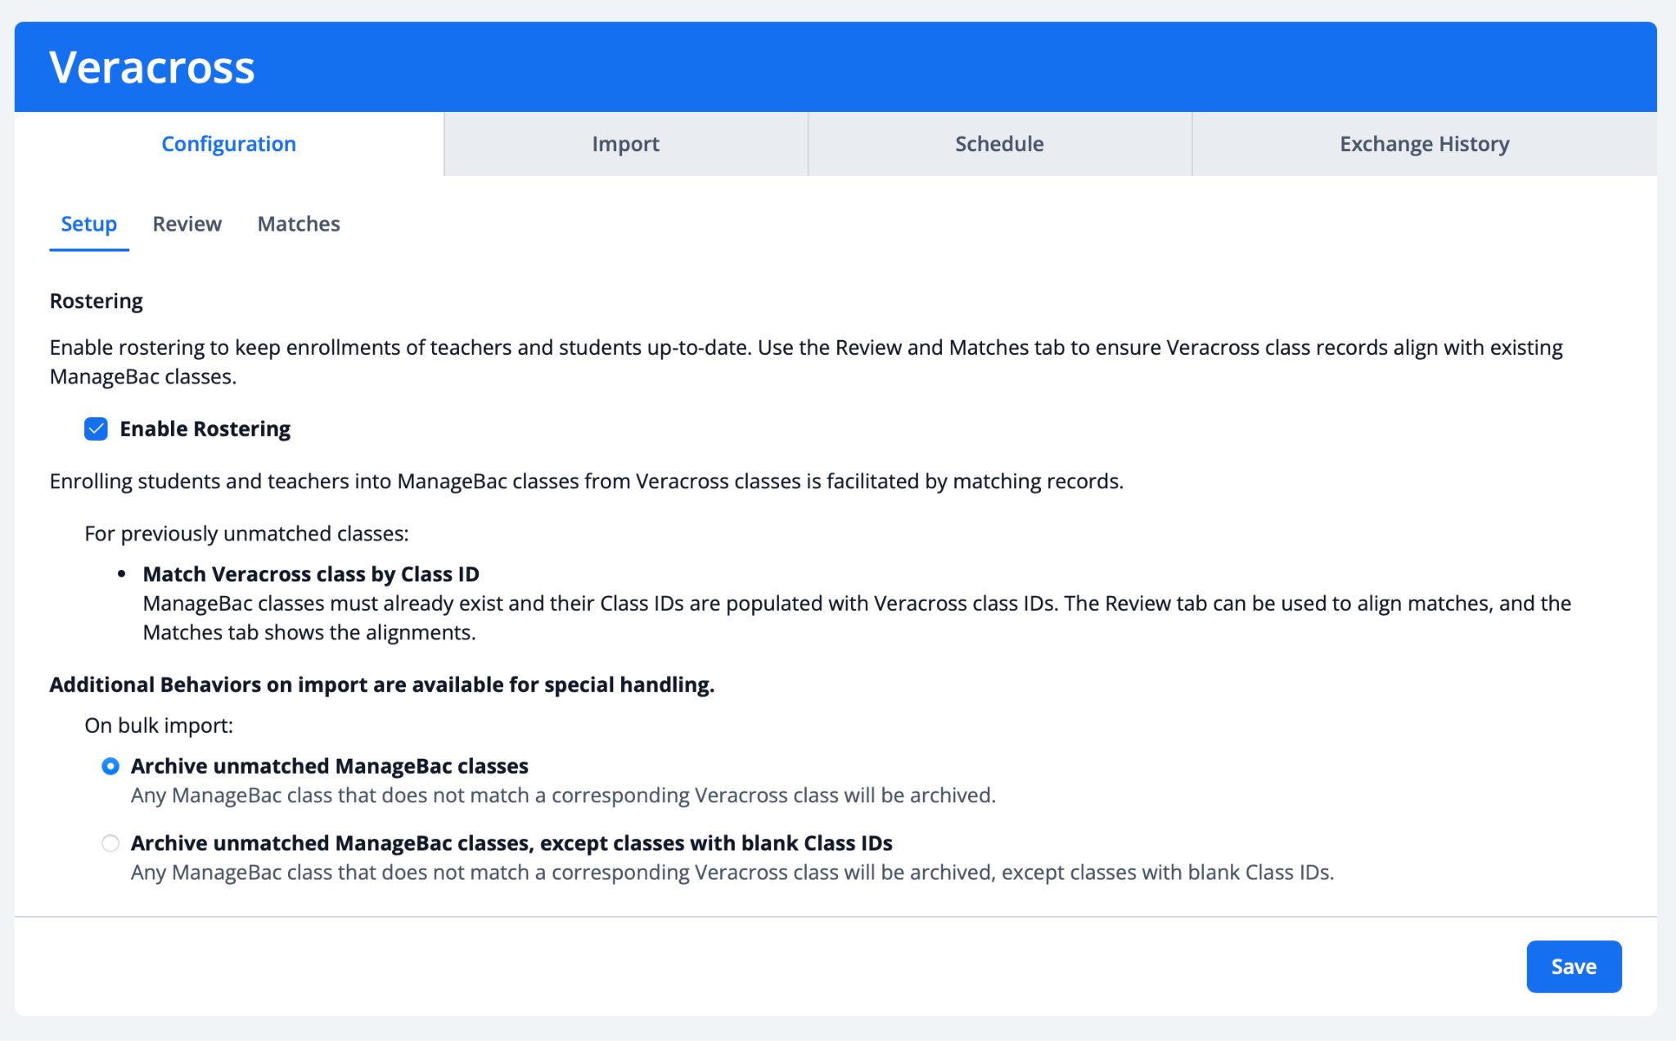Screen dimensions: 1676x1041
Task: Select Archive unmatched ManageBac classes radio option
Action: click(110, 766)
